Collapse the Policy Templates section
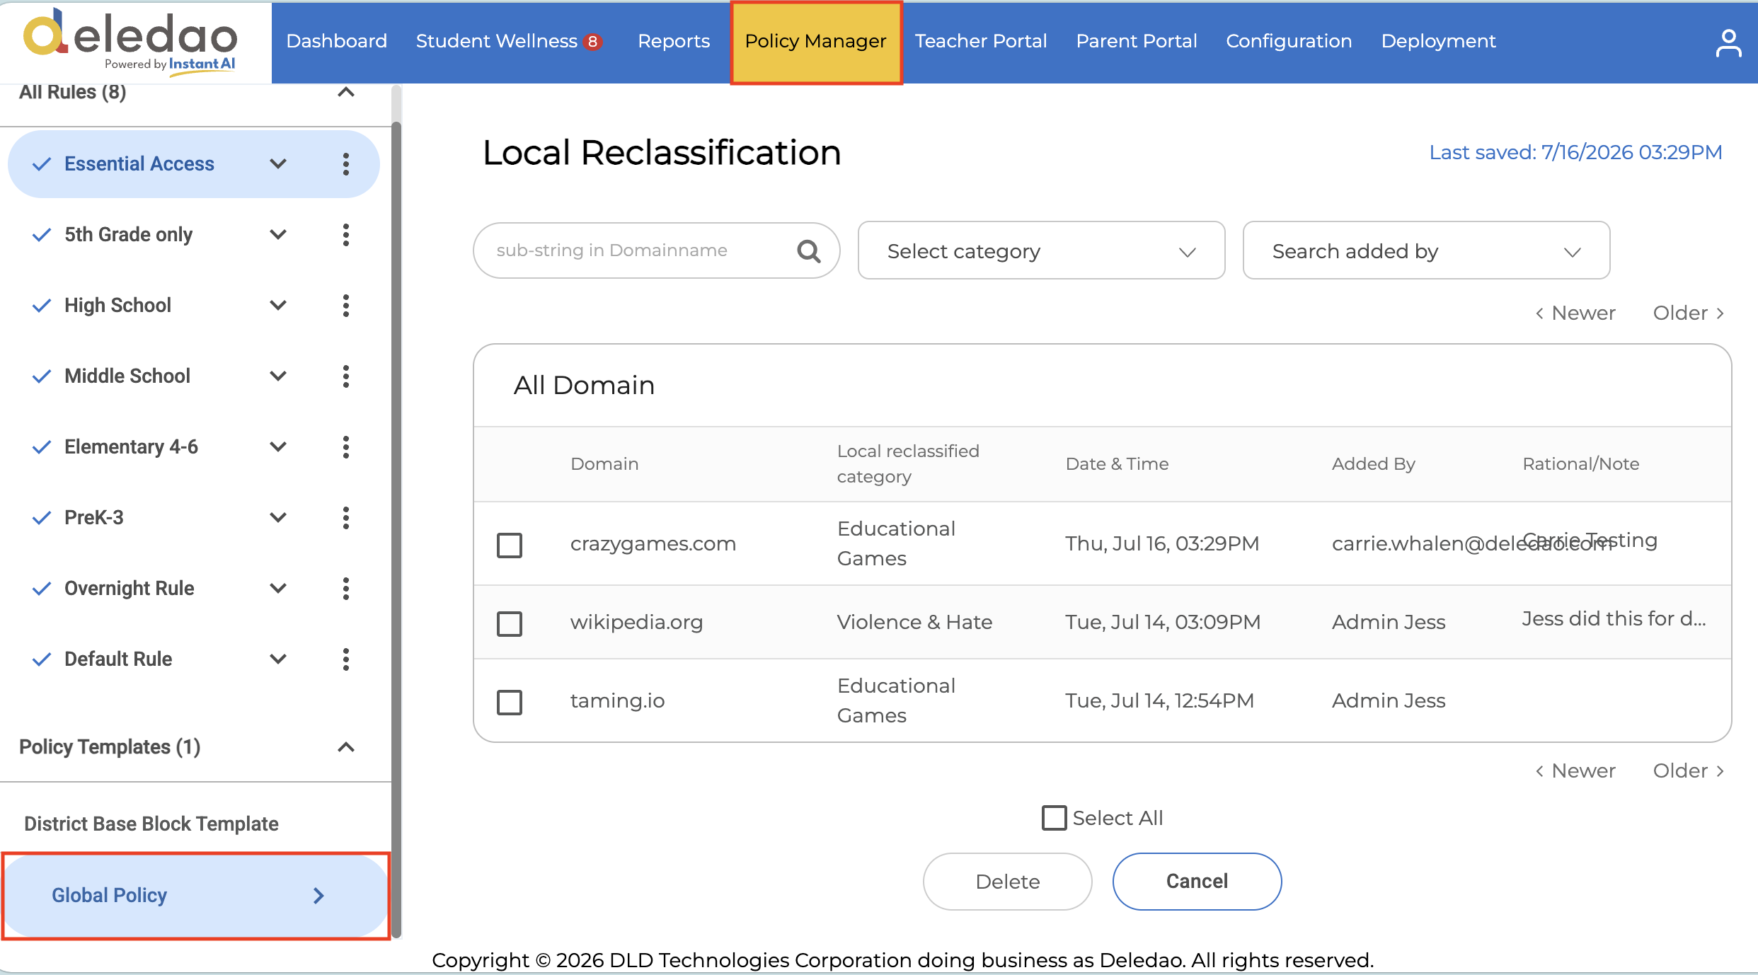 point(345,747)
